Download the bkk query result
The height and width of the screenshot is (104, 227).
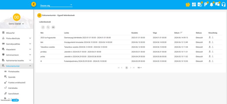tap(212, 42)
